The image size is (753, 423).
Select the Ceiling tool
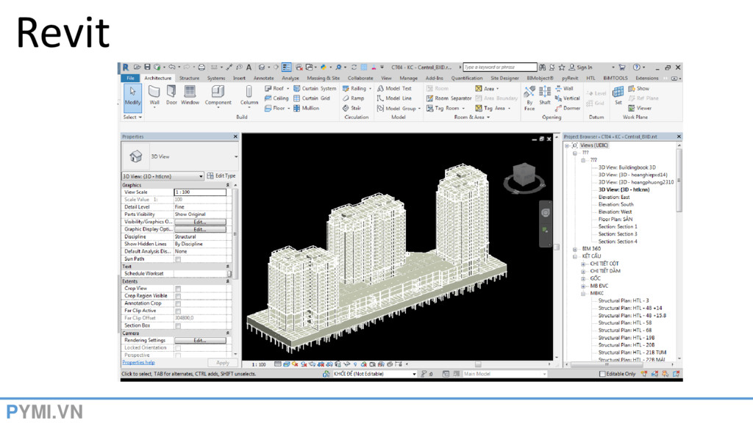(276, 98)
